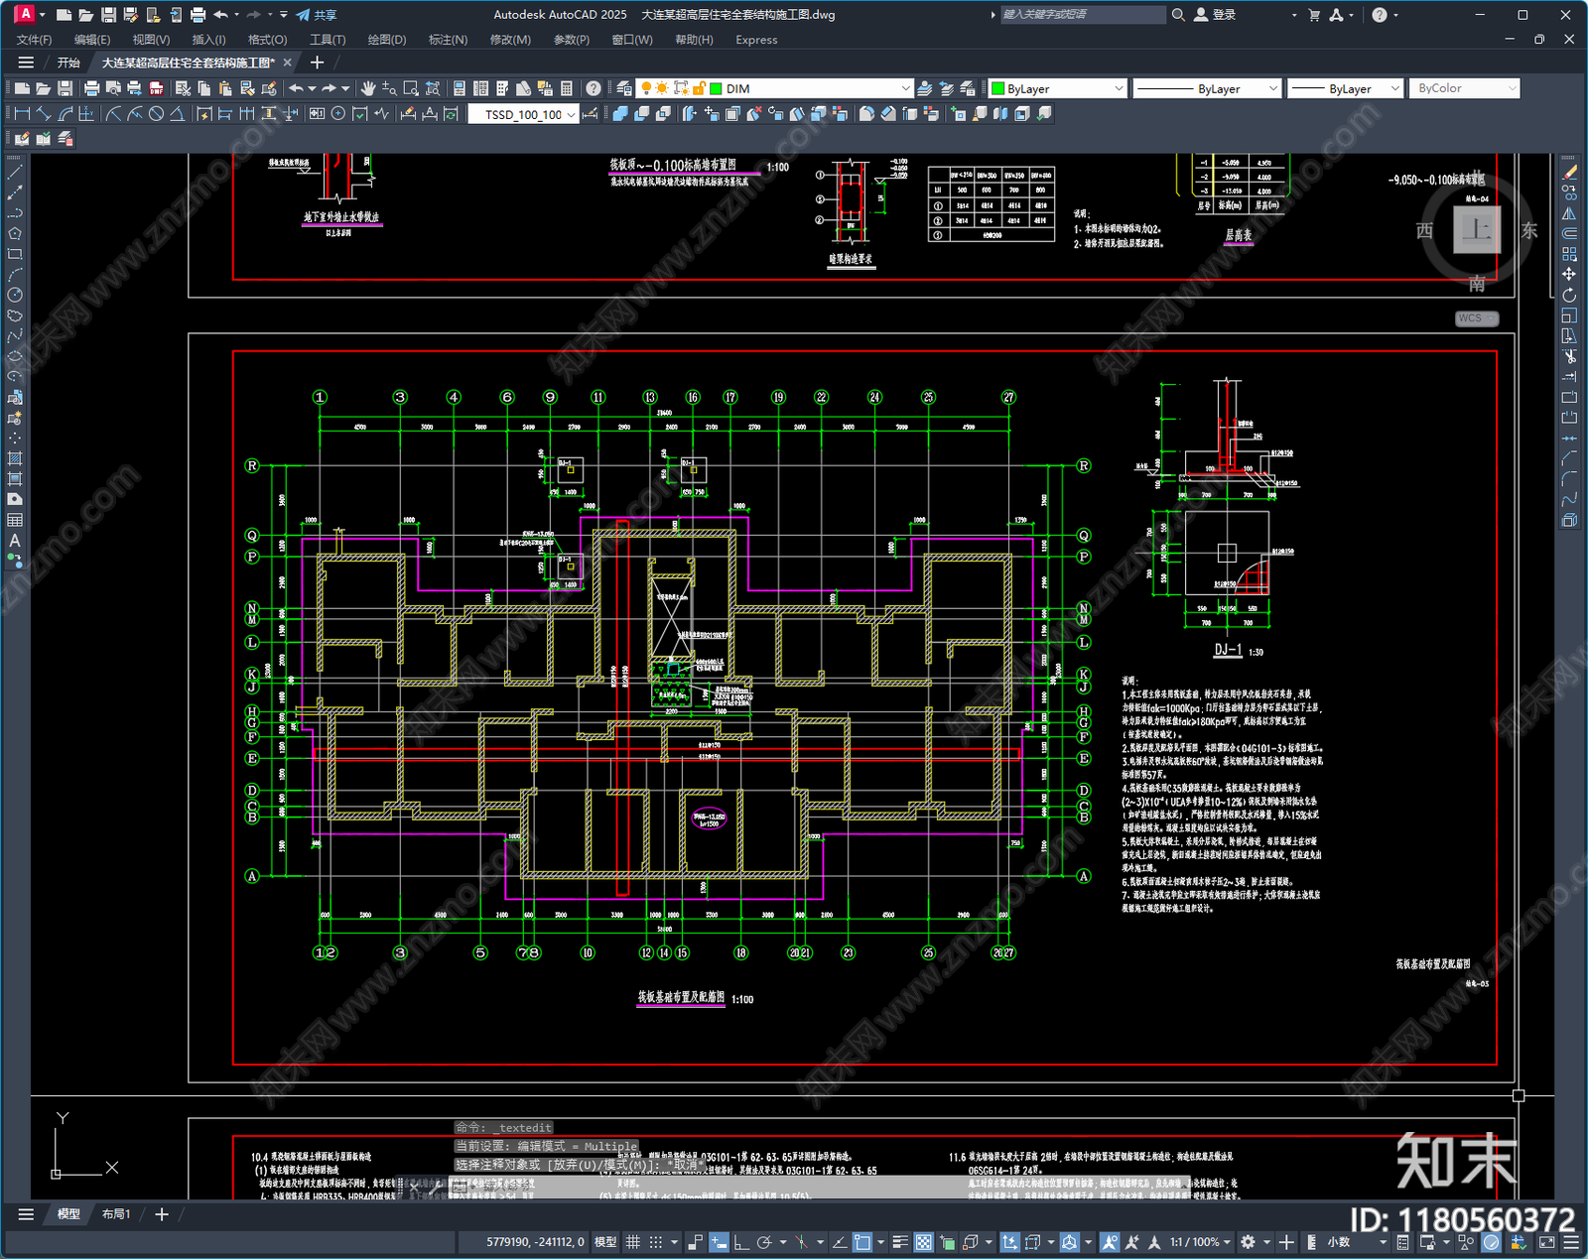Toggle the layer lock icon for DIM
The height and width of the screenshot is (1259, 1588).
click(699, 88)
